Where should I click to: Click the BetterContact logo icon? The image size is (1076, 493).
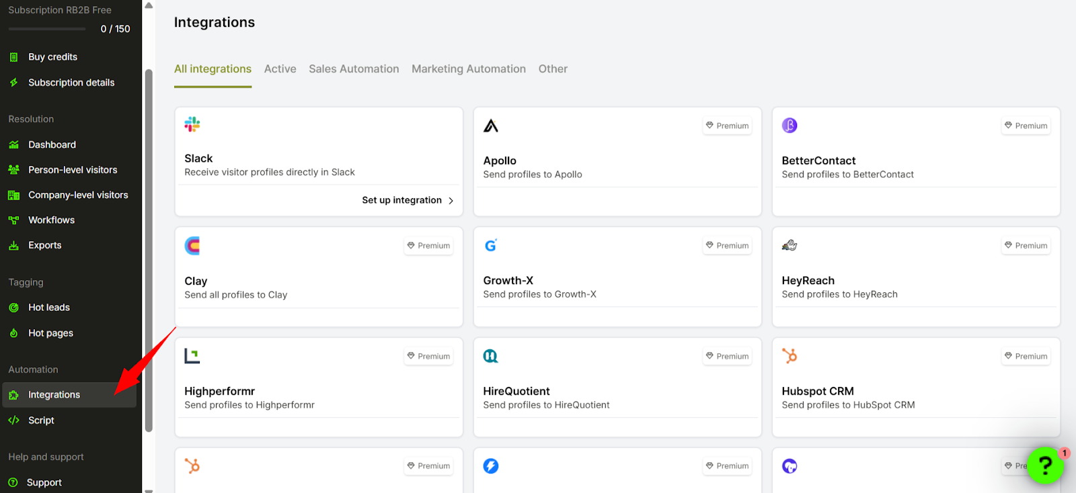click(790, 125)
